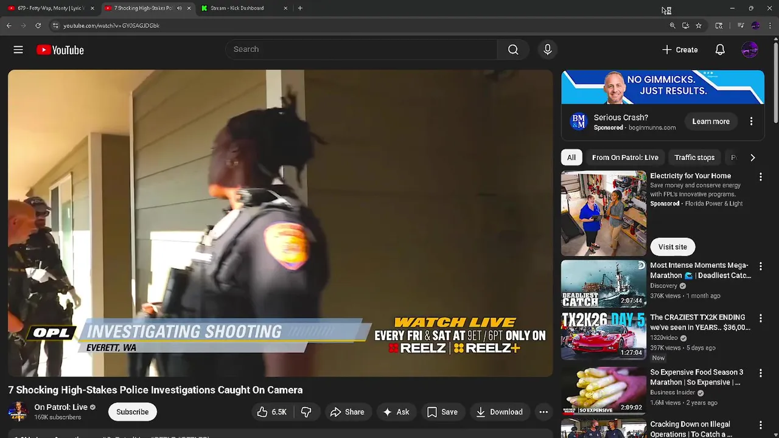The width and height of the screenshot is (779, 438).
Task: Open the Serious Crash? ad title
Action: [x=621, y=117]
